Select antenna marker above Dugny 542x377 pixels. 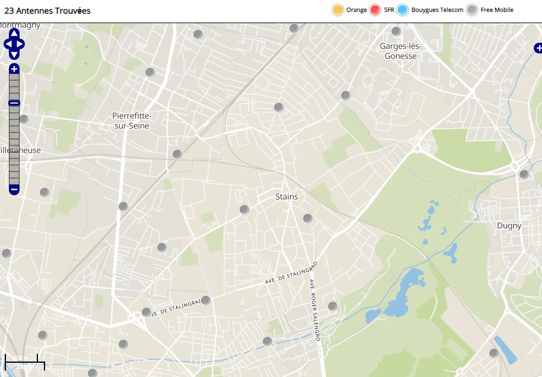pyautogui.click(x=524, y=175)
